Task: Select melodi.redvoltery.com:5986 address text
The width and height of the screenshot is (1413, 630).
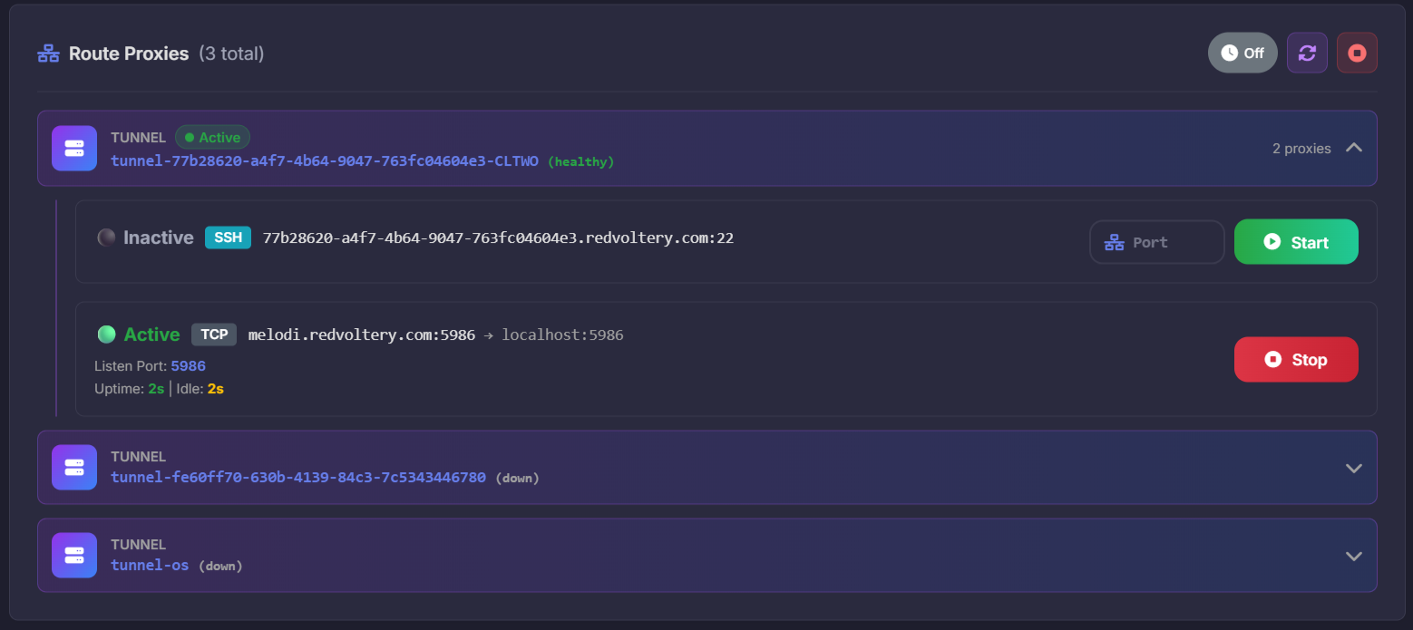Action: pyautogui.click(x=362, y=335)
